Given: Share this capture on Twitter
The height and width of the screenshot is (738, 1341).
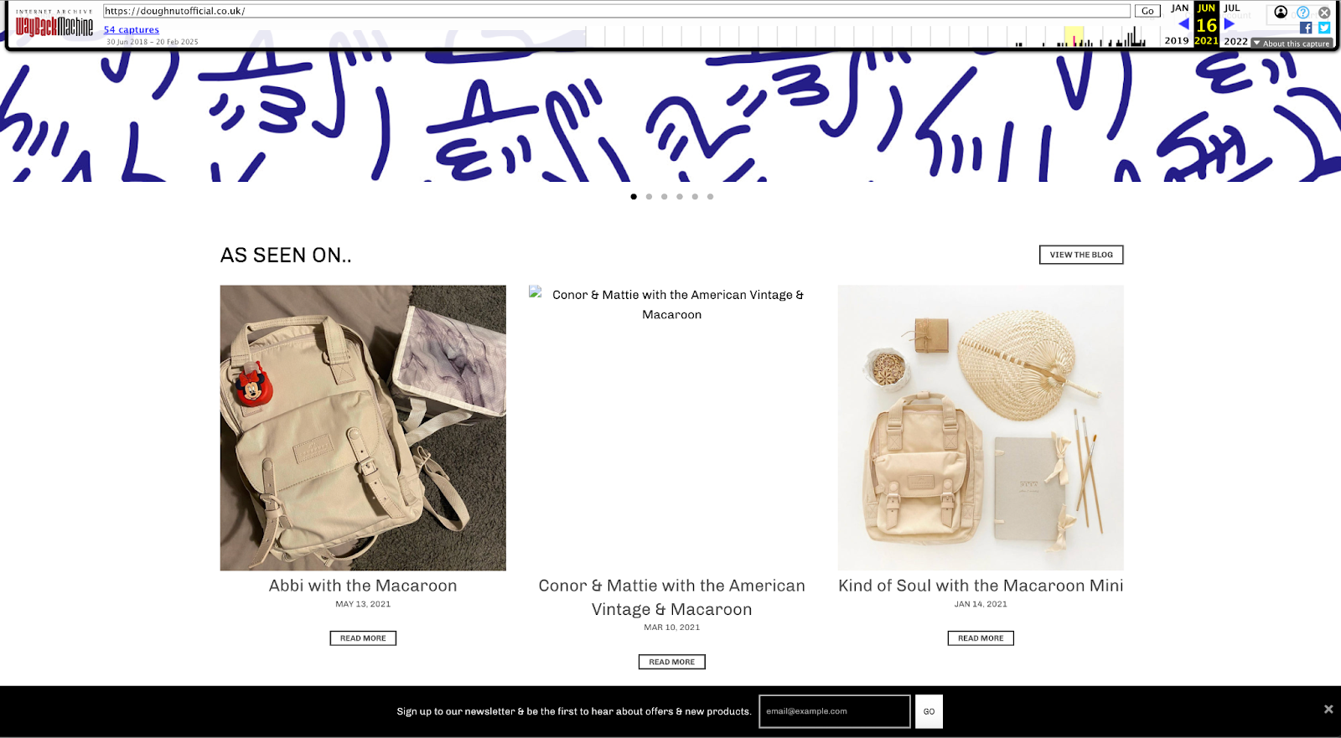Looking at the screenshot, I should coord(1324,28).
